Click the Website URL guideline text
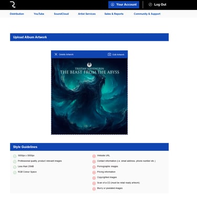 103,155
